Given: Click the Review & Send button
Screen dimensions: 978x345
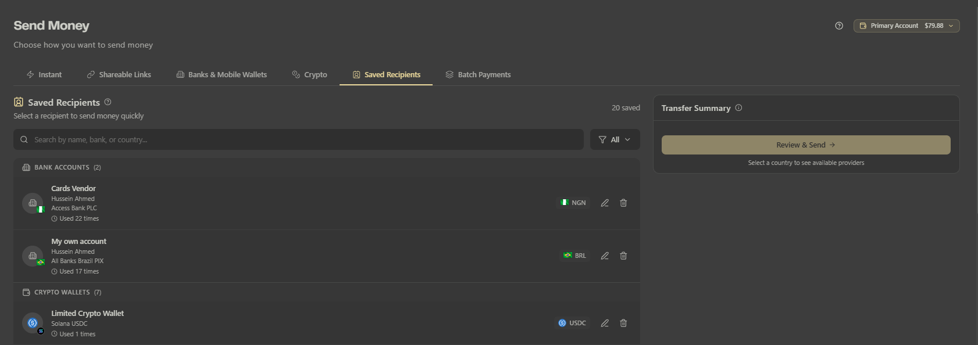Looking at the screenshot, I should click(806, 145).
